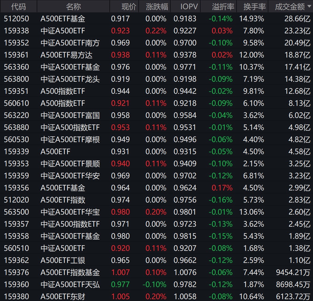Select fund code 159339
This screenshot has height=301, width=313.
point(16,152)
